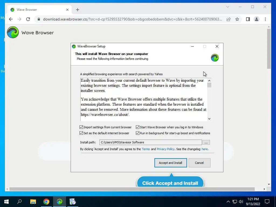Open Google Chrome from the taskbar
The width and height of the screenshot is (276, 207).
(46, 202)
